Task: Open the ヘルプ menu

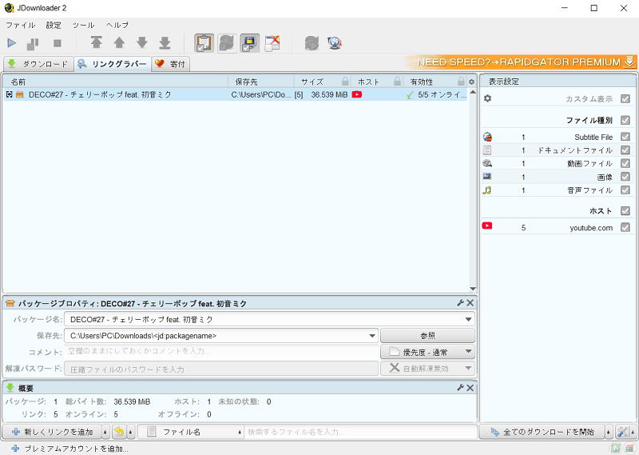Action: coord(117,25)
